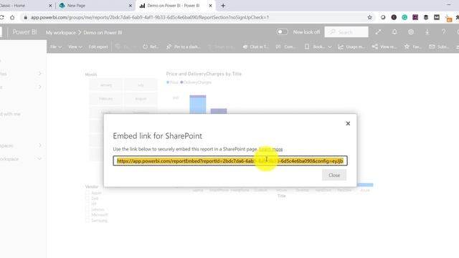Click the Favorite star toolbar item
The image size is (459, 258).
(413, 47)
